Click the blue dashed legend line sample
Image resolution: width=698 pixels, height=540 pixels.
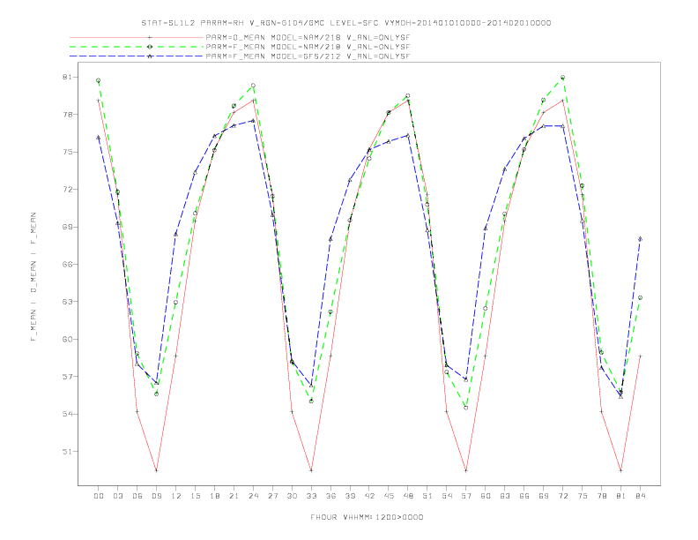coord(137,56)
